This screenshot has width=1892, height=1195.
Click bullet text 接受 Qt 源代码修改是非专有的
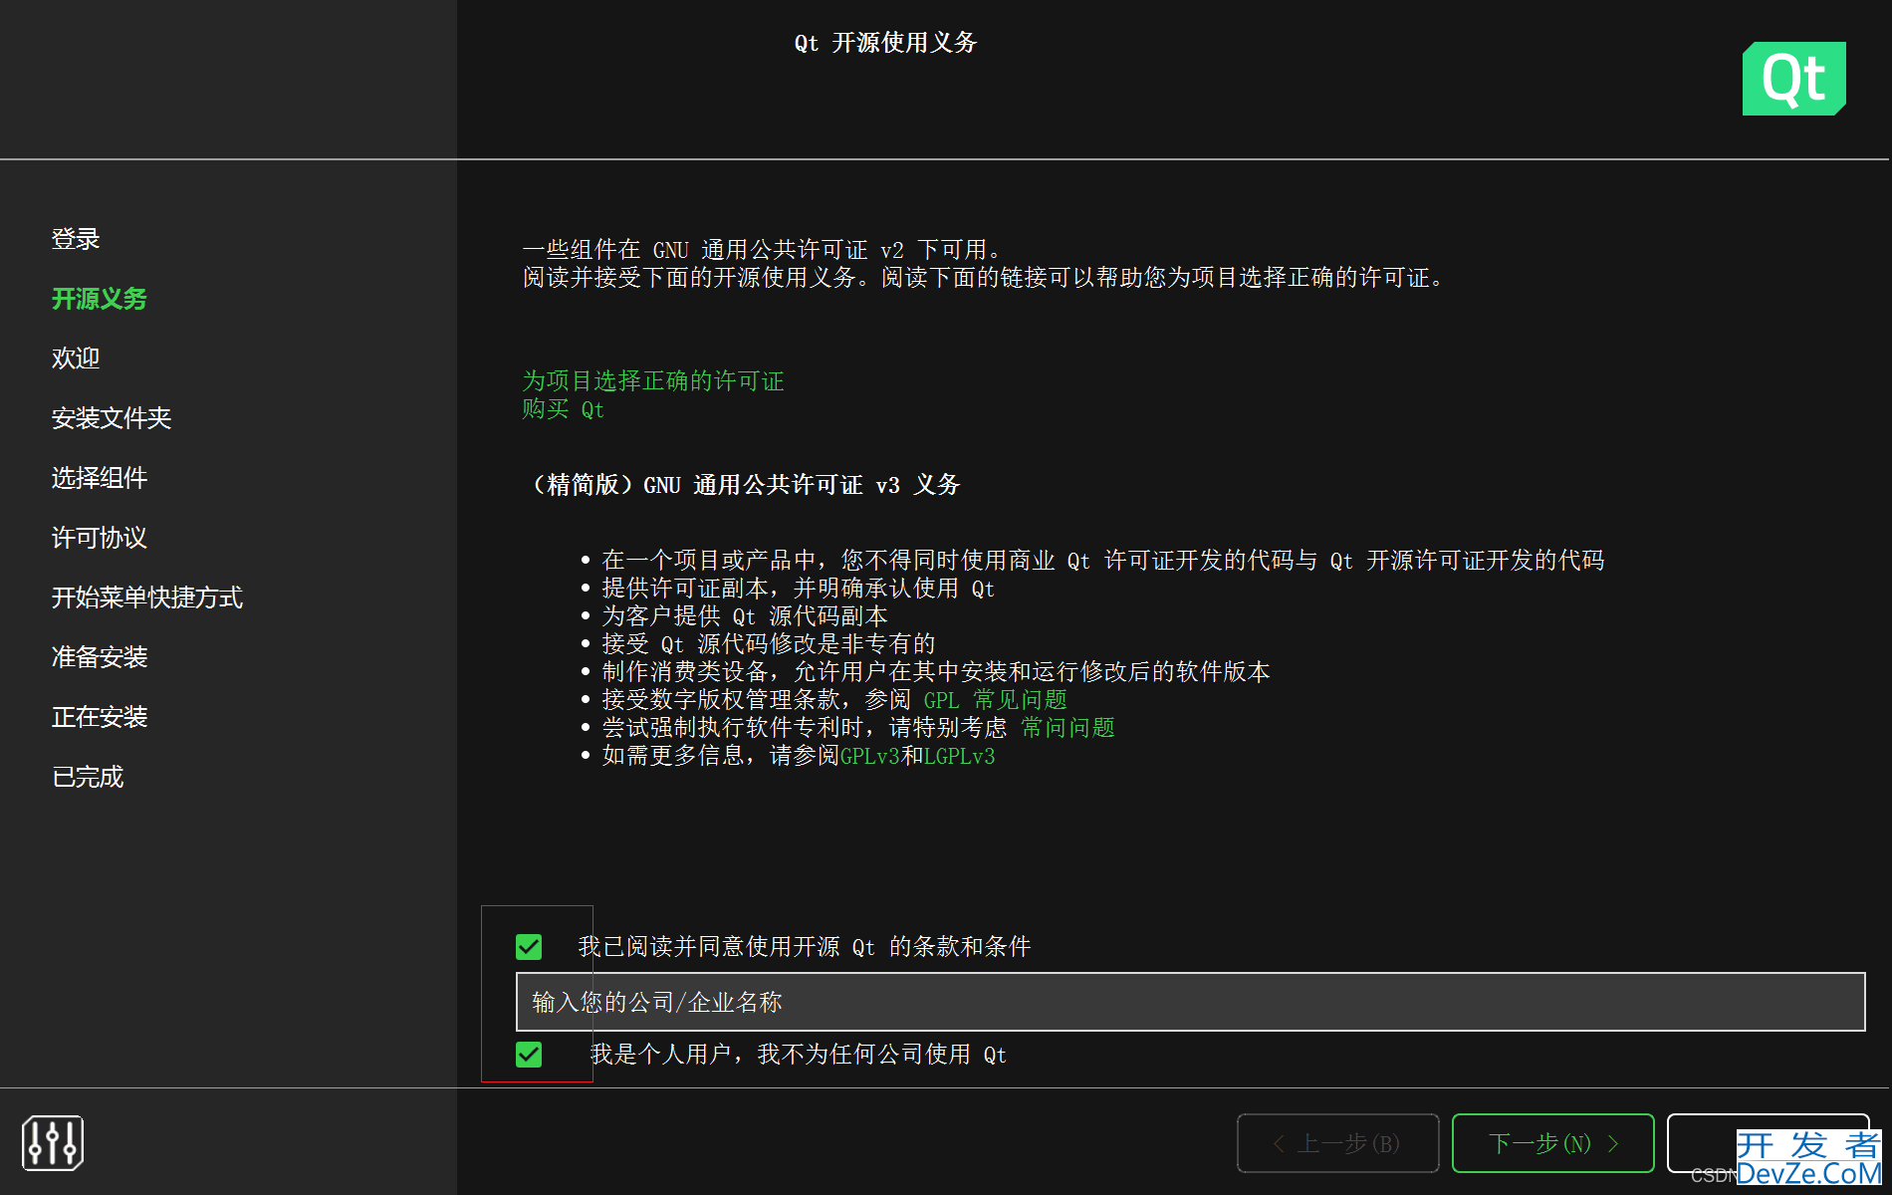pos(768,644)
